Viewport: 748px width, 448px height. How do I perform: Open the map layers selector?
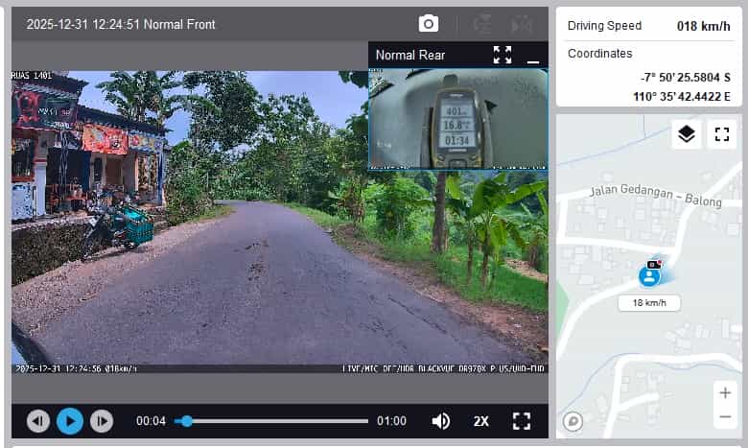tap(686, 134)
